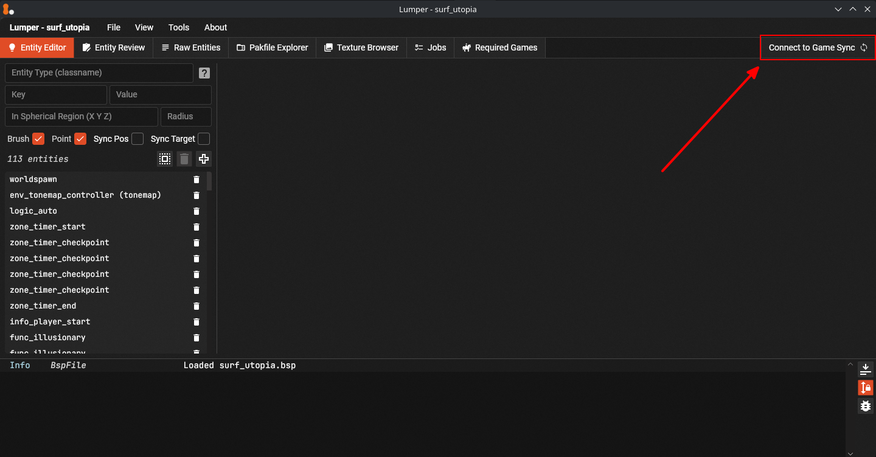The width and height of the screenshot is (876, 457).
Task: Enable the Sync Pos checkbox
Action: 137,139
